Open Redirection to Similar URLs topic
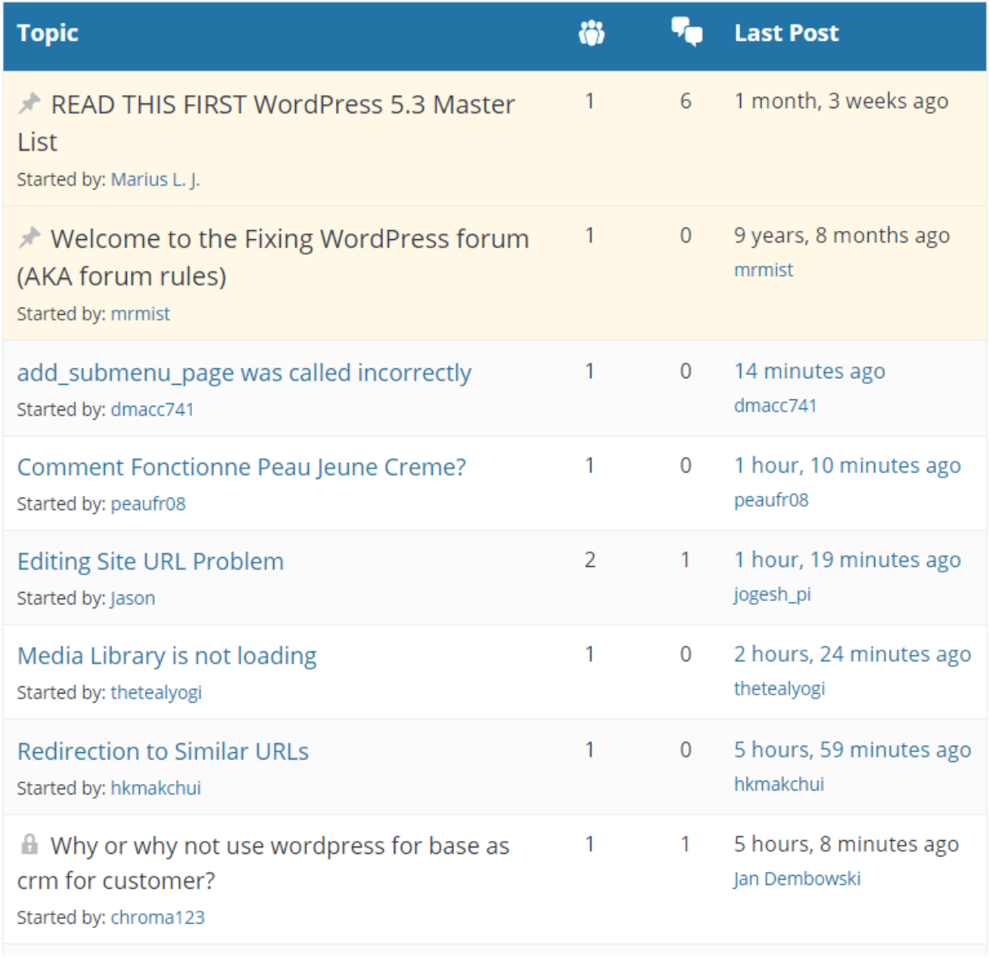The image size is (989, 958). (163, 751)
